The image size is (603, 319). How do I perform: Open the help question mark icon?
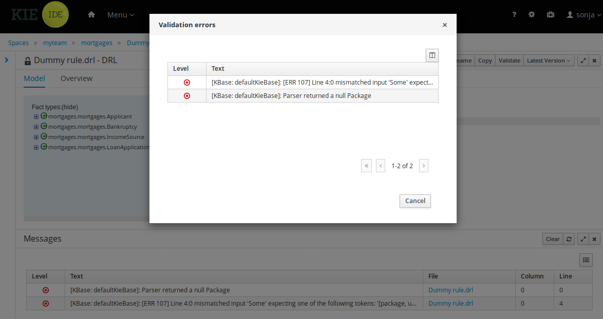coord(514,15)
